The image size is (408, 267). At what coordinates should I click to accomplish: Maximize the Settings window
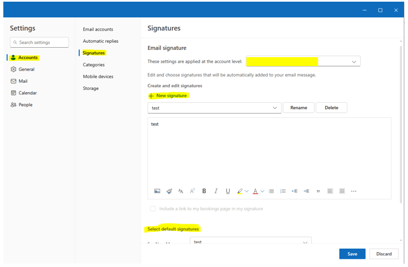[380, 10]
